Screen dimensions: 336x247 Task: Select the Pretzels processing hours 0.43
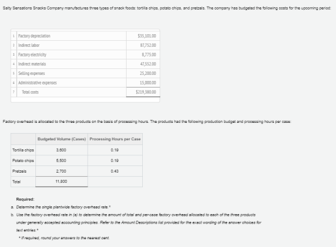point(115,171)
